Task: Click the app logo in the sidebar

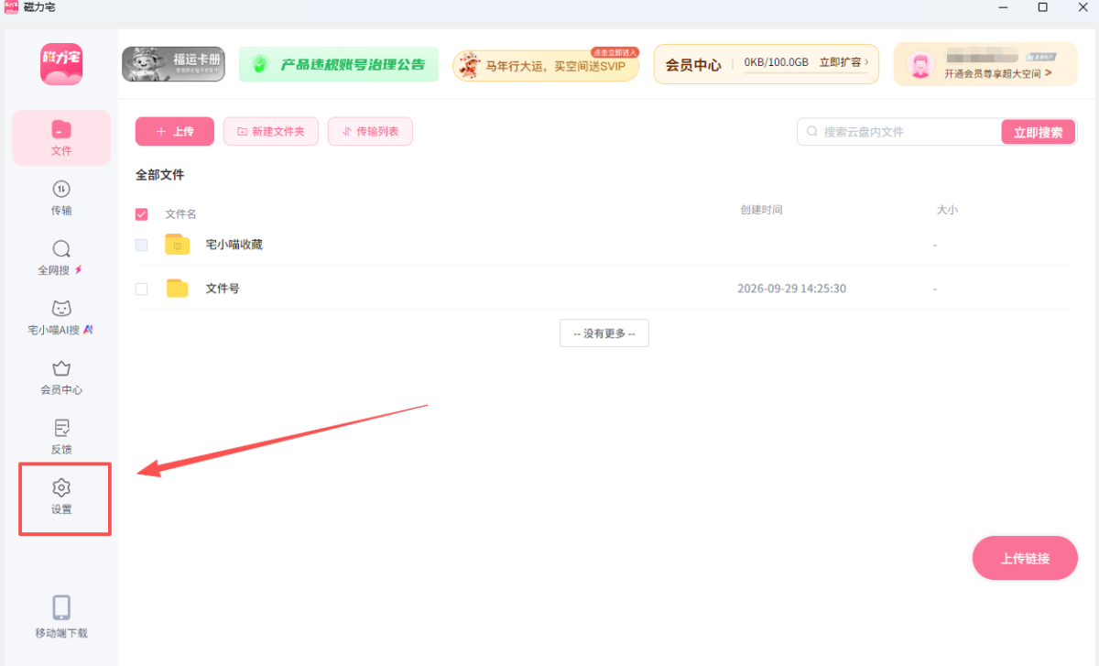Action: (x=61, y=64)
